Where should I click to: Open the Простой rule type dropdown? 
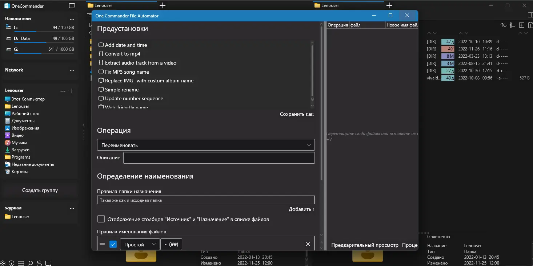140,245
